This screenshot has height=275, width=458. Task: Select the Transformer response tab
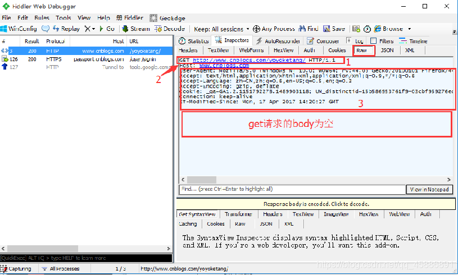238,214
